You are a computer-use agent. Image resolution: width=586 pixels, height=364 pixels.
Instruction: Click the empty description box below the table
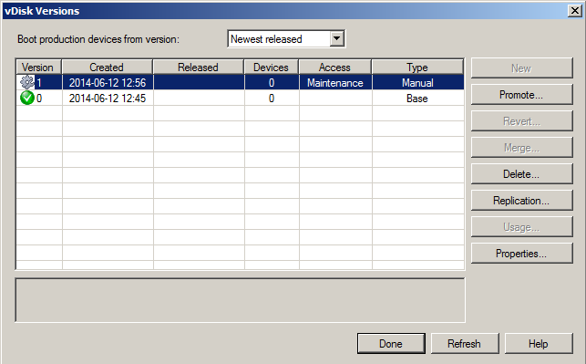(x=240, y=299)
